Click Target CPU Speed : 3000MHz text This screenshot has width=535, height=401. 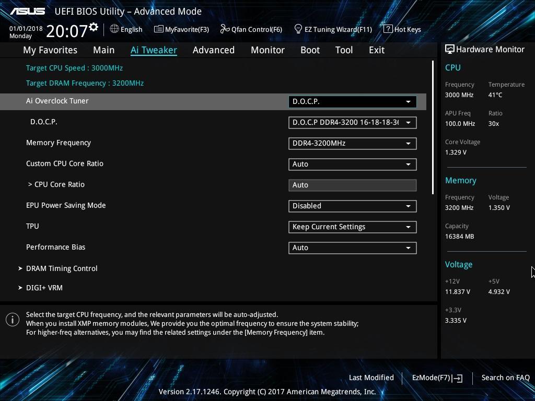point(74,68)
